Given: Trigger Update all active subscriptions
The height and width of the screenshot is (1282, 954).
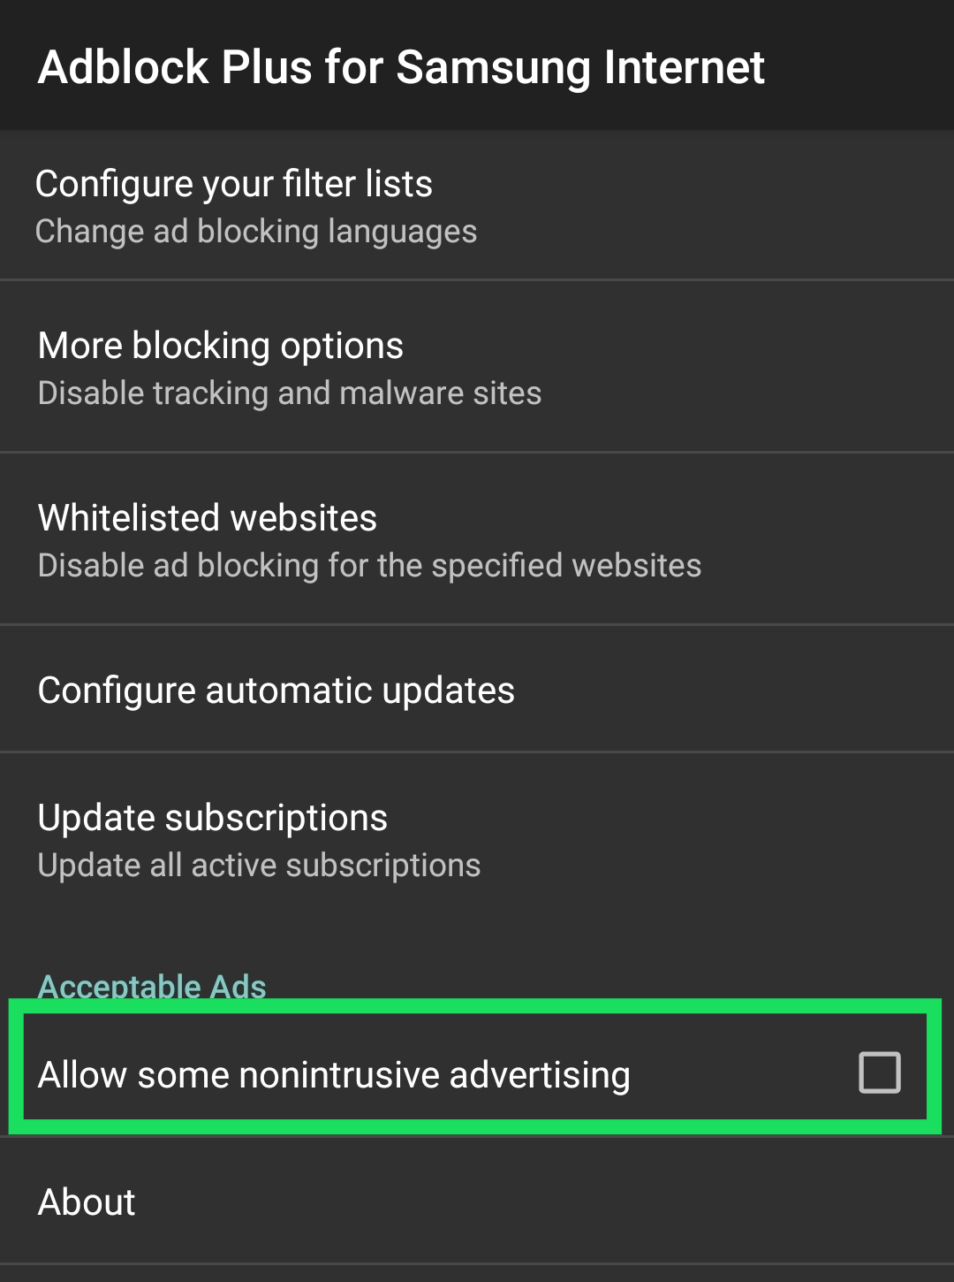Looking at the screenshot, I should point(258,865).
